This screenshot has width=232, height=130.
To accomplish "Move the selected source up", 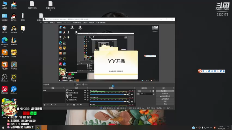I will click(x=78, y=105).
